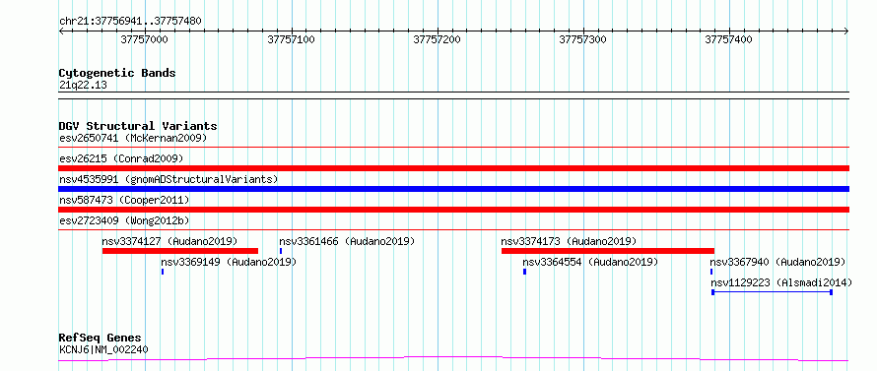The image size is (877, 371).
Task: Select the small blue nsv3361466 marker
Action: point(281,251)
